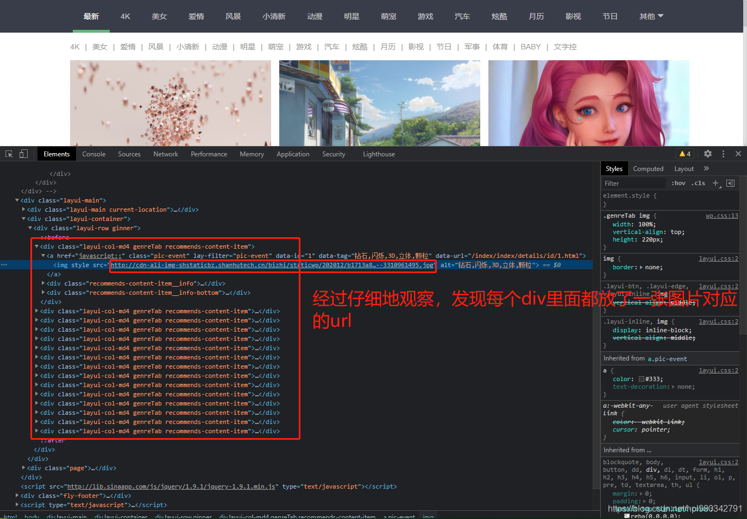Toggle the .cls class editor

pyautogui.click(x=699, y=183)
